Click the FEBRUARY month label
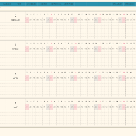Image resolution: width=136 pixels, height=136 pixels. (16, 20)
